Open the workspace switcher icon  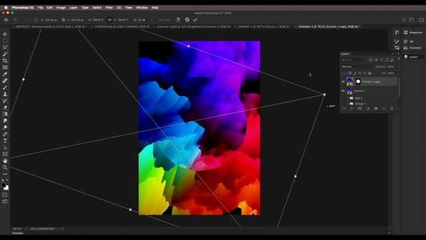[x=412, y=19]
